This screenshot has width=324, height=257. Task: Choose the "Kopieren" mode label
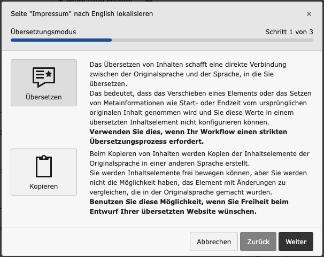[x=44, y=186]
